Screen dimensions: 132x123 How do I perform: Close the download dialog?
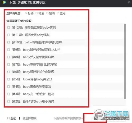[x=129, y=2]
